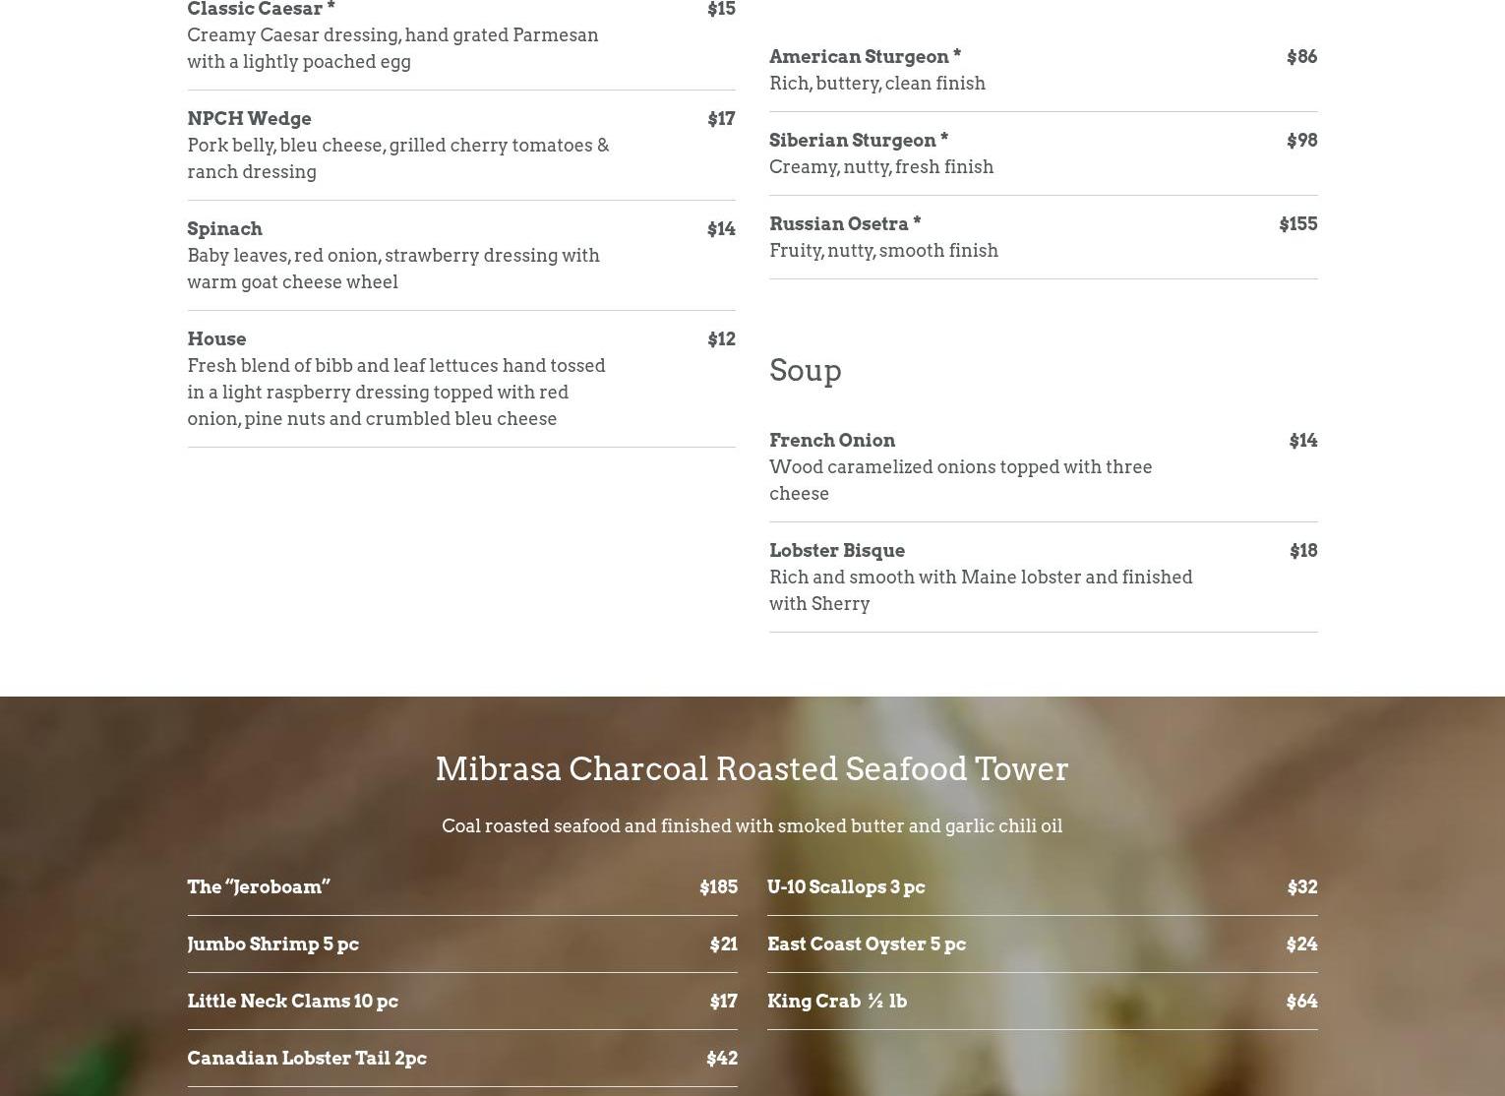Click the "French Onion" soup name
1505x1096 pixels.
click(x=832, y=440)
